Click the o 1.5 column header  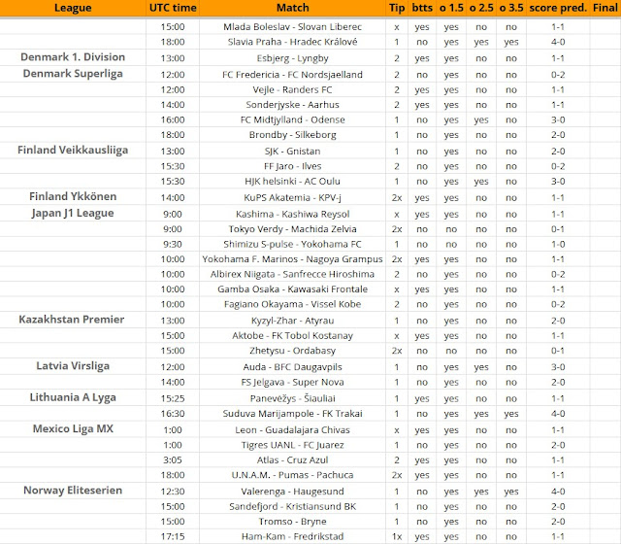coord(451,8)
